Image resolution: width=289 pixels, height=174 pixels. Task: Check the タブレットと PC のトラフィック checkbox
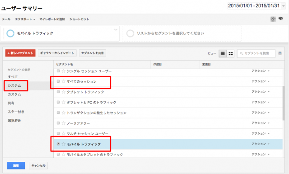tap(58, 102)
